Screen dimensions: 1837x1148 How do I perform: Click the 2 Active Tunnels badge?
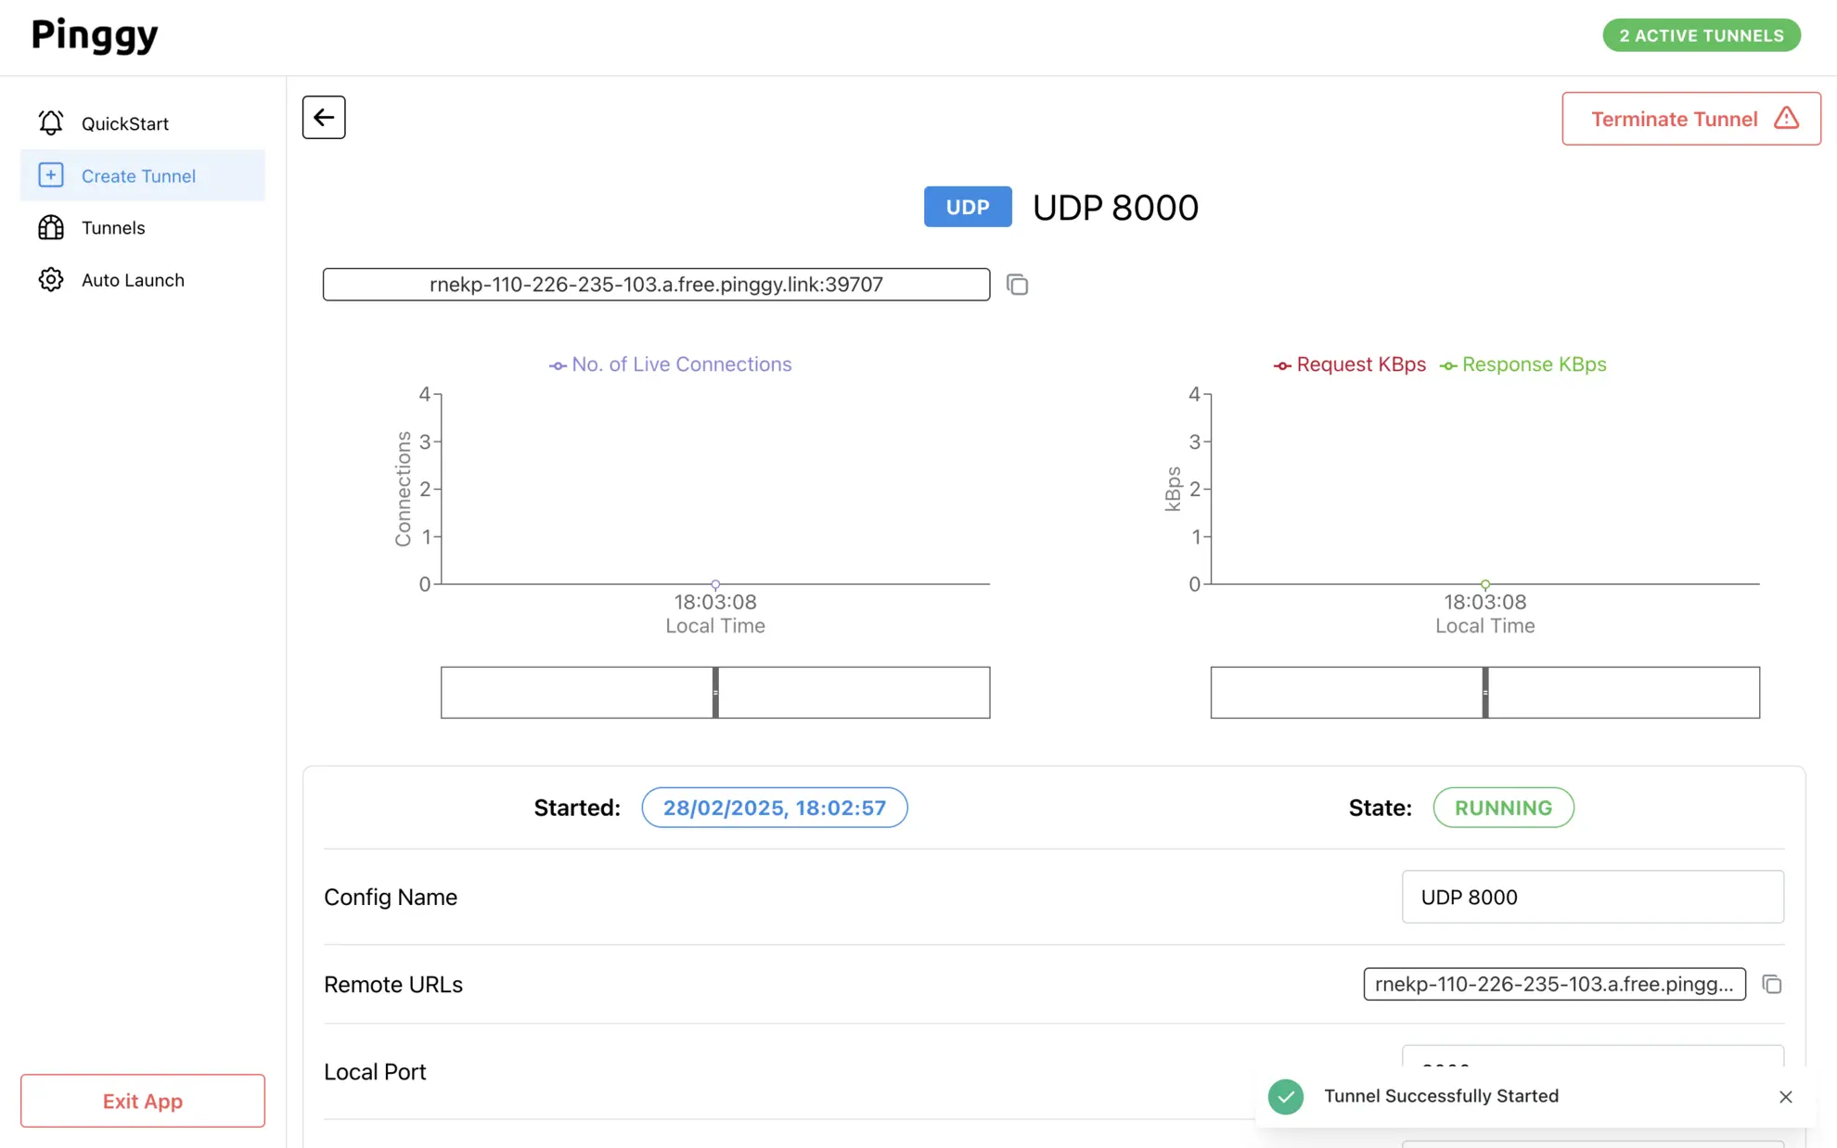click(1702, 35)
